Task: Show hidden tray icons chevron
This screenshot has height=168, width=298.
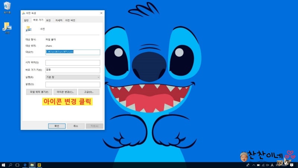Action: pos(254,165)
